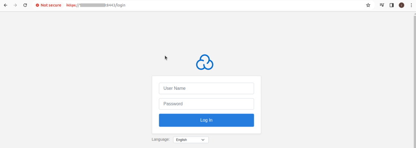Open the browser side panel icon

click(x=392, y=5)
